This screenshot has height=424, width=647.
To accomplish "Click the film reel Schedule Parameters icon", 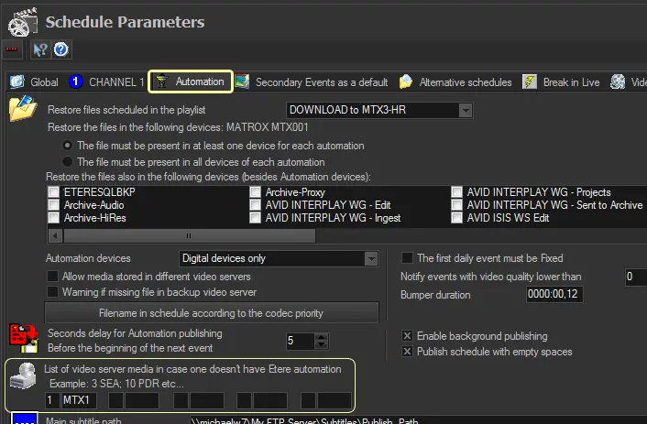I will tap(22, 21).
